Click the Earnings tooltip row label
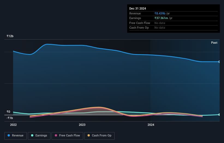This screenshot has width=224, height=143. (x=135, y=18)
